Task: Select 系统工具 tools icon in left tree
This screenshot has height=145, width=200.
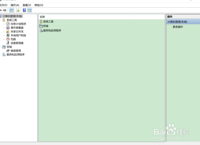Action: point(4,20)
